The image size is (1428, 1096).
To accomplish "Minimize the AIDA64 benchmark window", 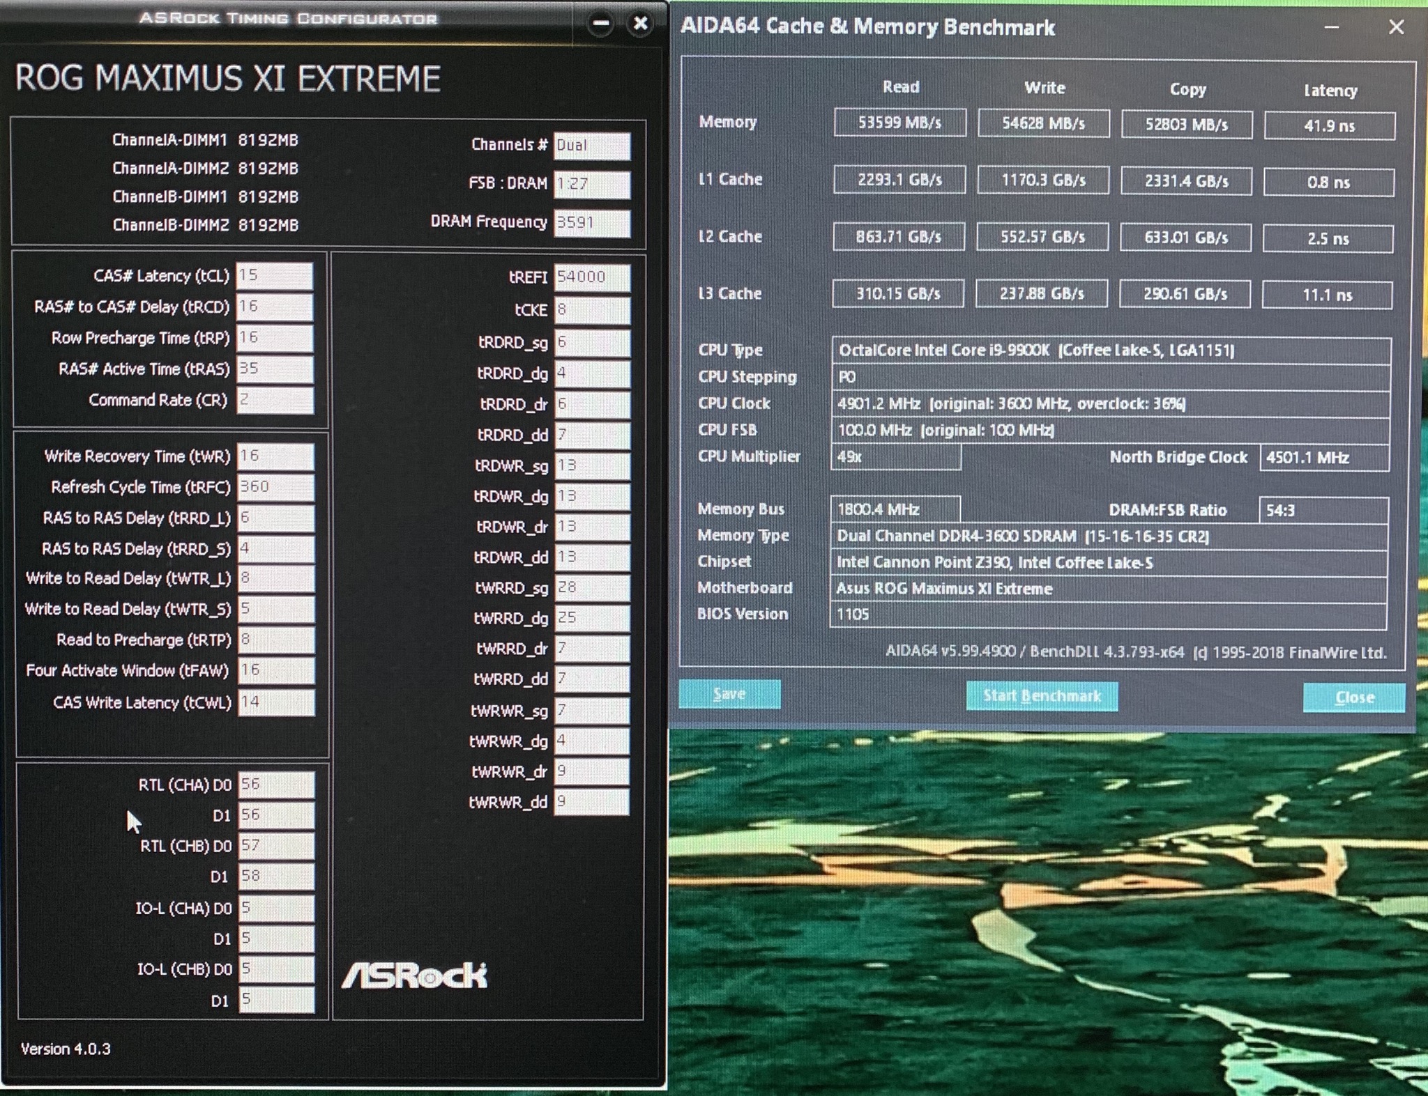I will (1332, 28).
